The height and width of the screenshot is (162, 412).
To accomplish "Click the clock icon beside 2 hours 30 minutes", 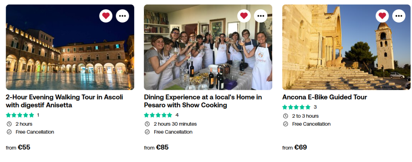I will tap(147, 124).
